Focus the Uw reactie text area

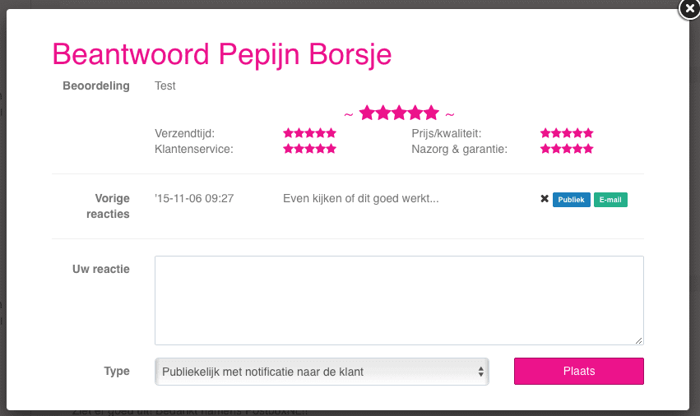(399, 300)
